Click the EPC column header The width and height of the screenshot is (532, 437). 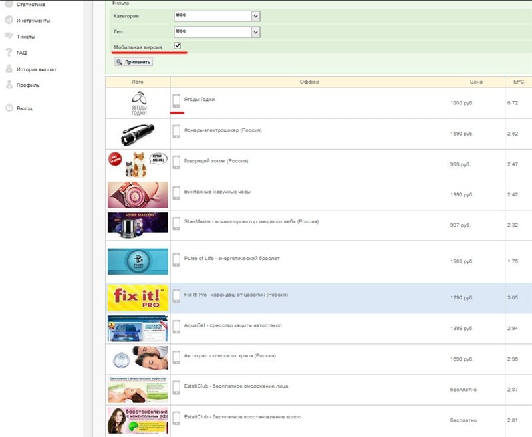(x=519, y=82)
